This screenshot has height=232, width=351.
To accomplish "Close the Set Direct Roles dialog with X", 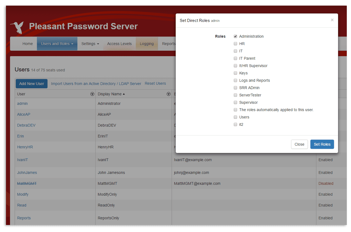I will [332, 20].
